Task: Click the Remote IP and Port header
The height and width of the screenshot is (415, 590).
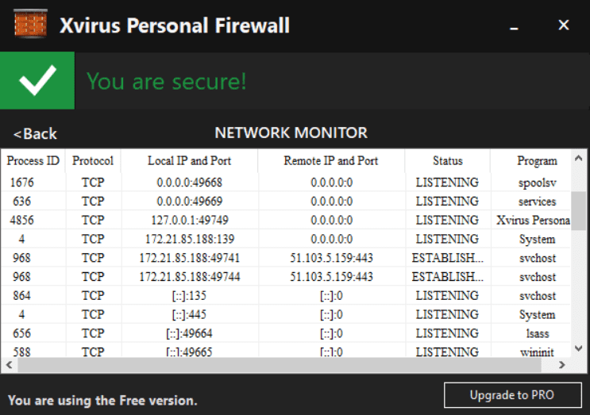Action: 330,160
